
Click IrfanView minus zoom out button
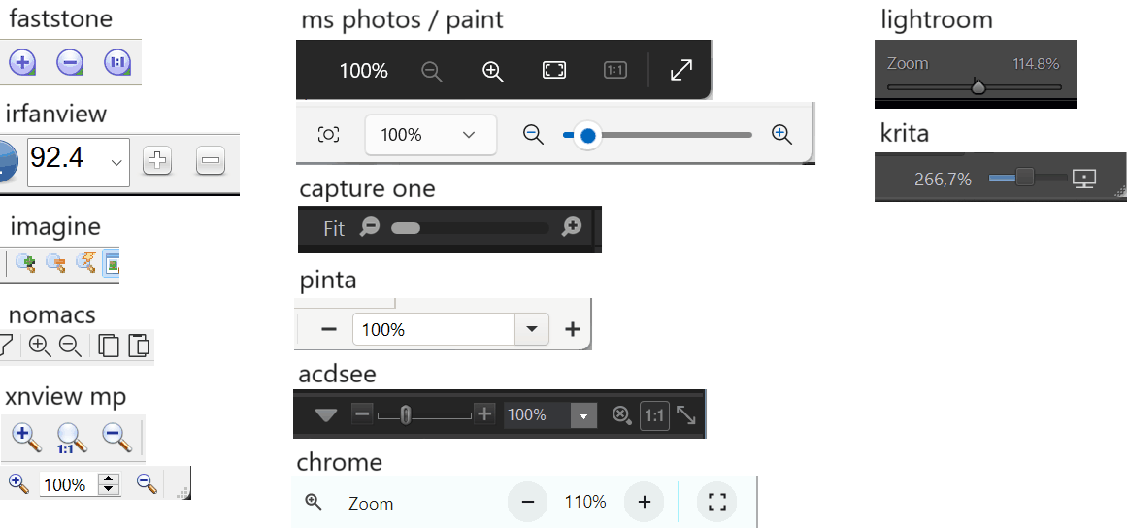(211, 161)
